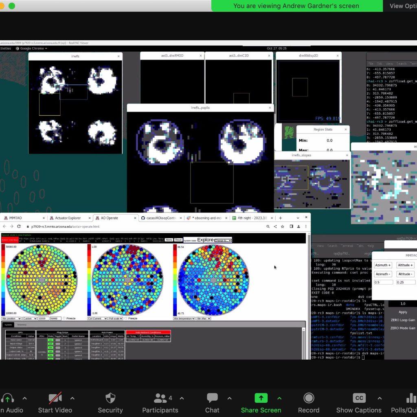Open the Coil Current dropdown
This screenshot has width=417, height=417.
[98, 318]
